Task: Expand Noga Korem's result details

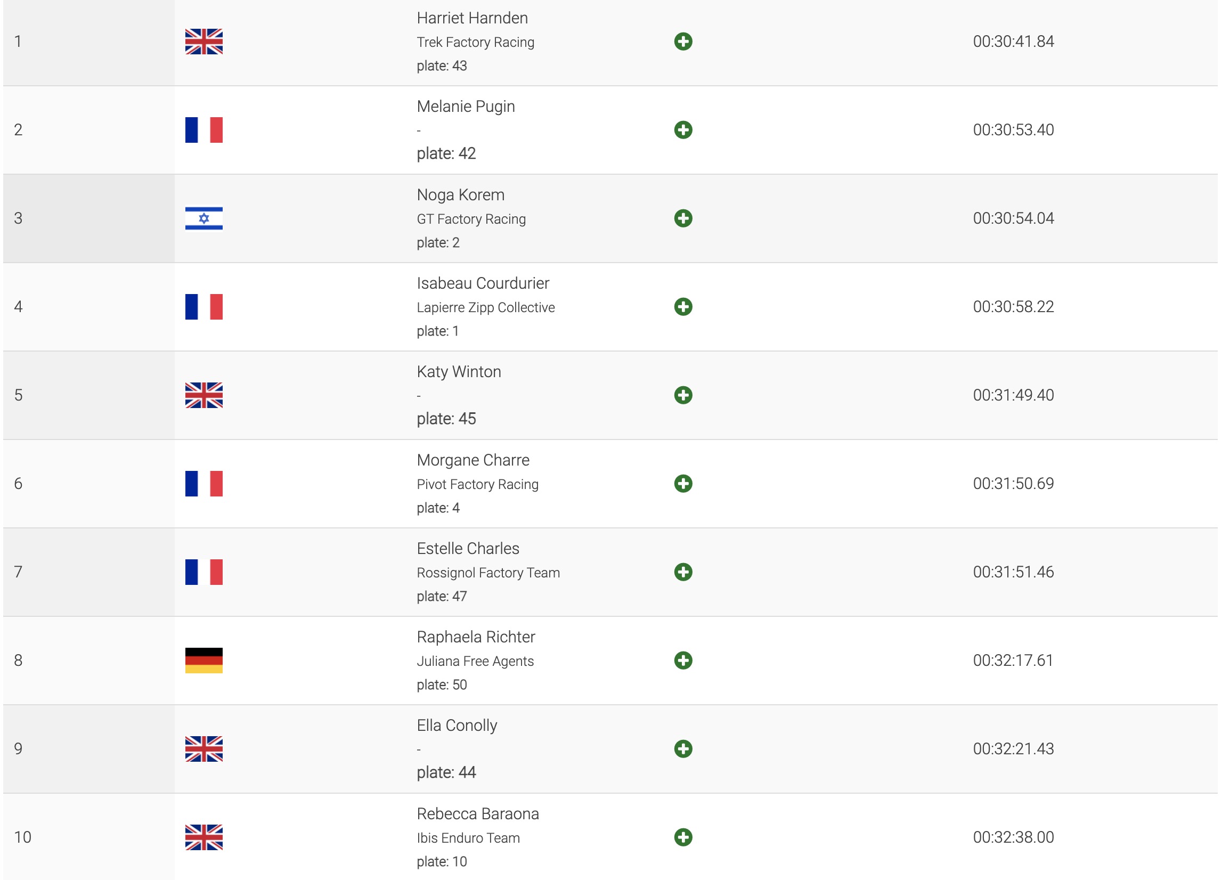Action: 683,218
